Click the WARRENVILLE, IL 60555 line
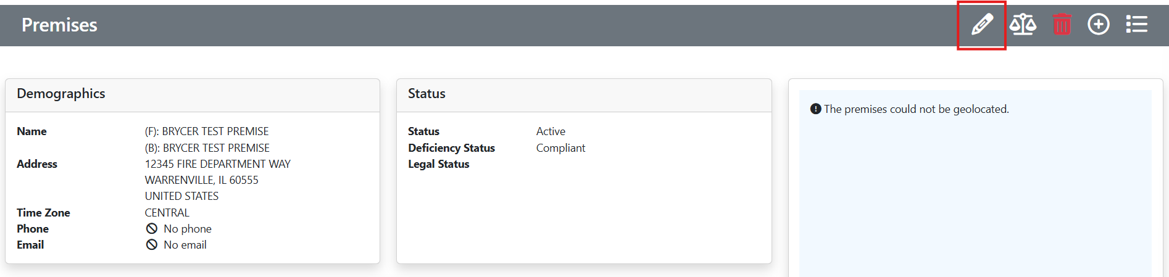 pyautogui.click(x=202, y=180)
